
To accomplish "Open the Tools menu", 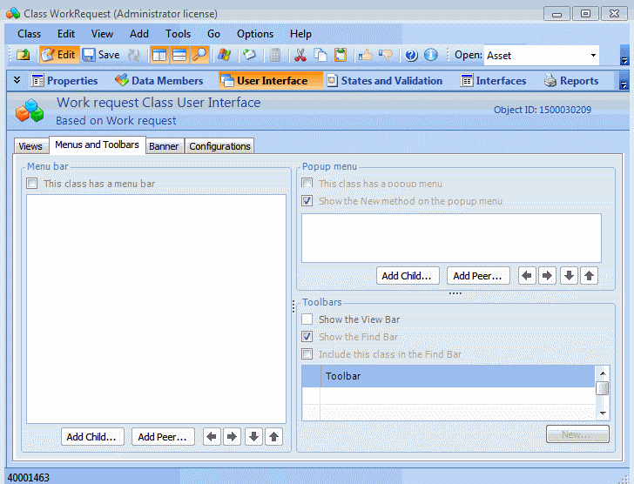I will (178, 34).
